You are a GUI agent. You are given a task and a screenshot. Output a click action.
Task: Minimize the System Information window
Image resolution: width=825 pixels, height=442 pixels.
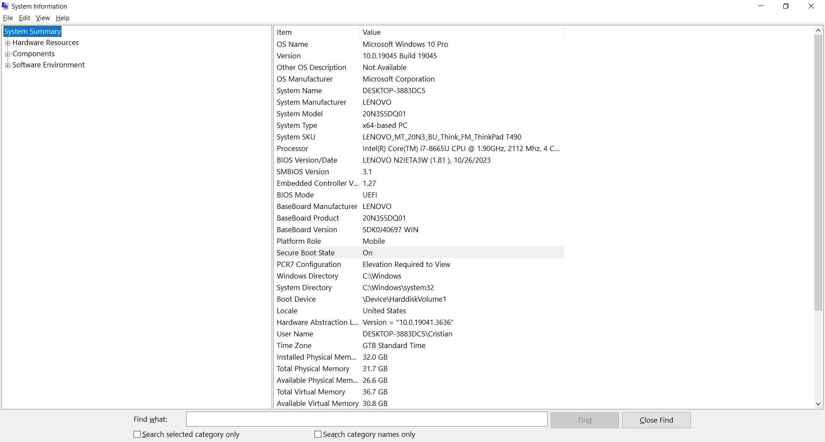tap(761, 6)
